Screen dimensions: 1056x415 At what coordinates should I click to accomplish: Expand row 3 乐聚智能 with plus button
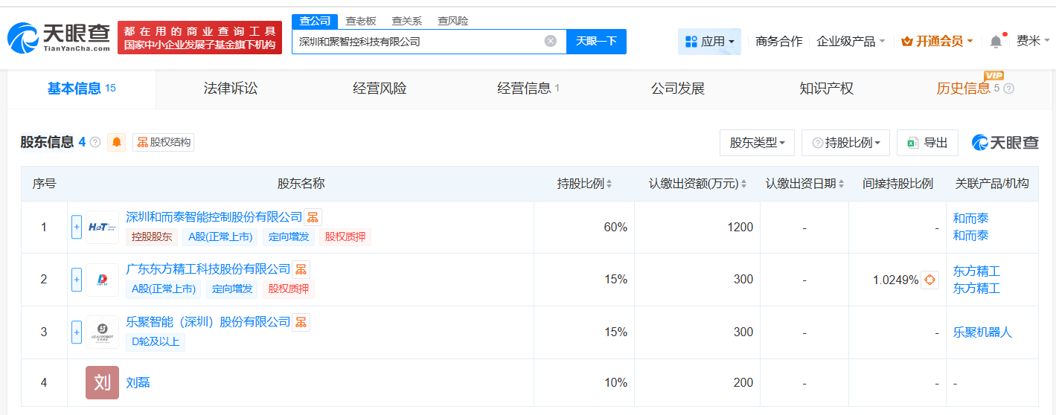coord(77,332)
